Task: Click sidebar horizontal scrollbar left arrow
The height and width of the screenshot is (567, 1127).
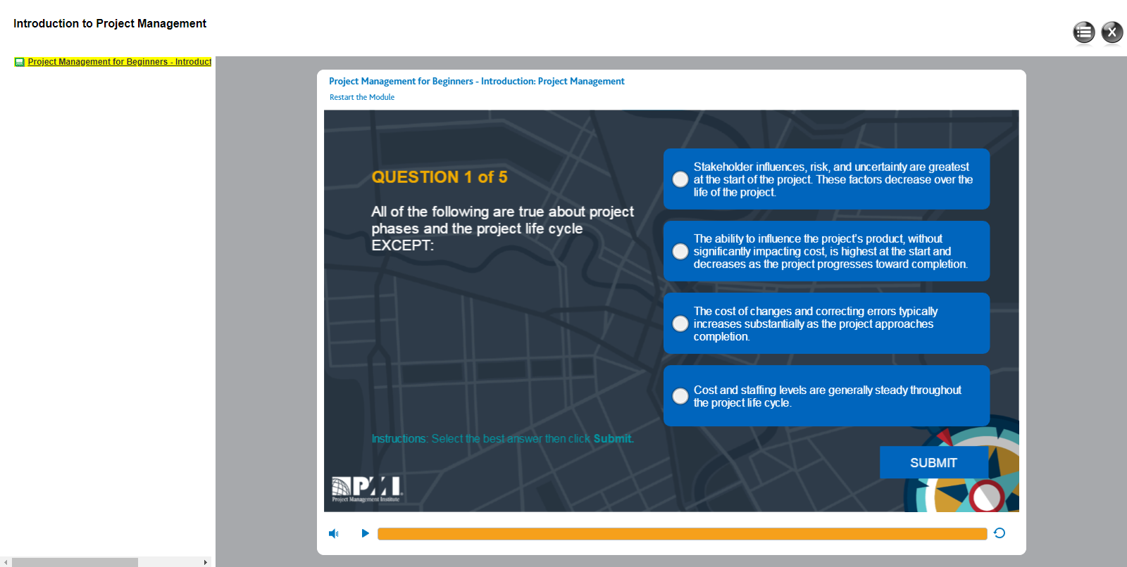Action: 6,562
